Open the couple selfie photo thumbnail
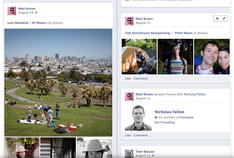The height and width of the screenshot is (158, 234). click(212, 57)
